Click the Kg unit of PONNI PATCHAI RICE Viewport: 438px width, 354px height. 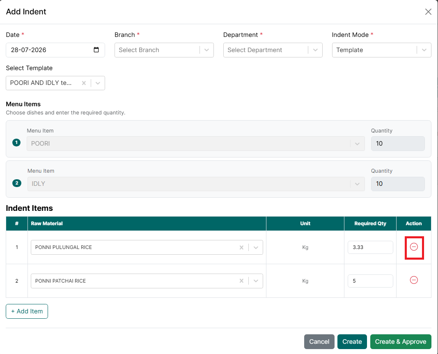tap(305, 281)
